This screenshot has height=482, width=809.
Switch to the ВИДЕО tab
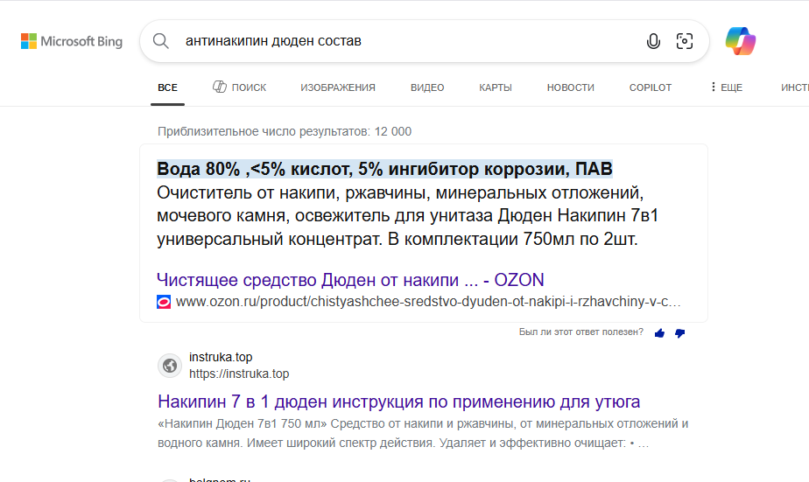pos(427,87)
